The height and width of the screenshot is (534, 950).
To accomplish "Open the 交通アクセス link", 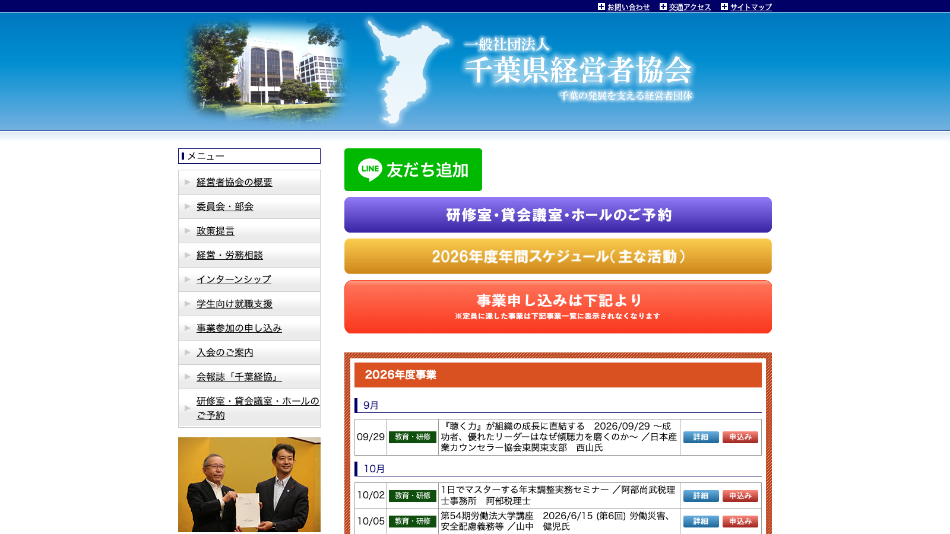I will tap(690, 7).
